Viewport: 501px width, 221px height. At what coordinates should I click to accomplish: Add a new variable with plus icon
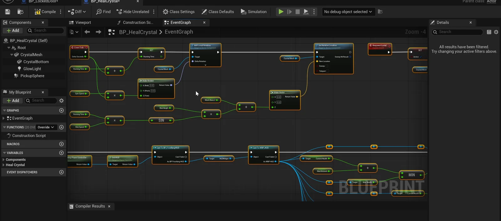pyautogui.click(x=61, y=153)
